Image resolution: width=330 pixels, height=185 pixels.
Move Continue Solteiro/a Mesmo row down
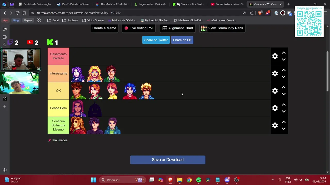(x=284, y=129)
